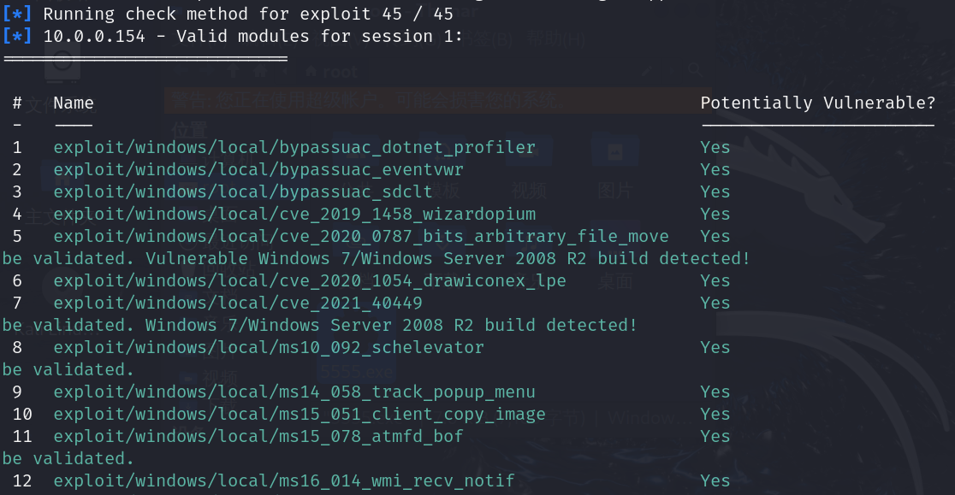Click the ms15_078_atmfd_bof exploit line
955x495 pixels.
pyautogui.click(x=258, y=436)
